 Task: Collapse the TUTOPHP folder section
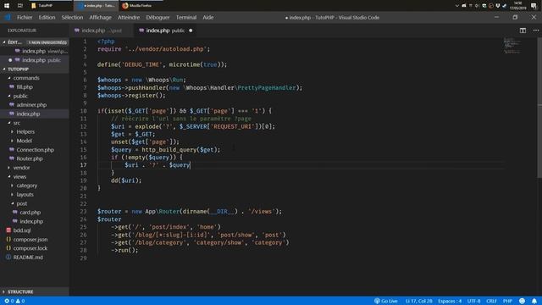click(3, 69)
